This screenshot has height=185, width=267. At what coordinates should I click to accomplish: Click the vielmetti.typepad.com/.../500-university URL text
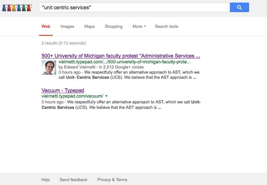pos(125,62)
